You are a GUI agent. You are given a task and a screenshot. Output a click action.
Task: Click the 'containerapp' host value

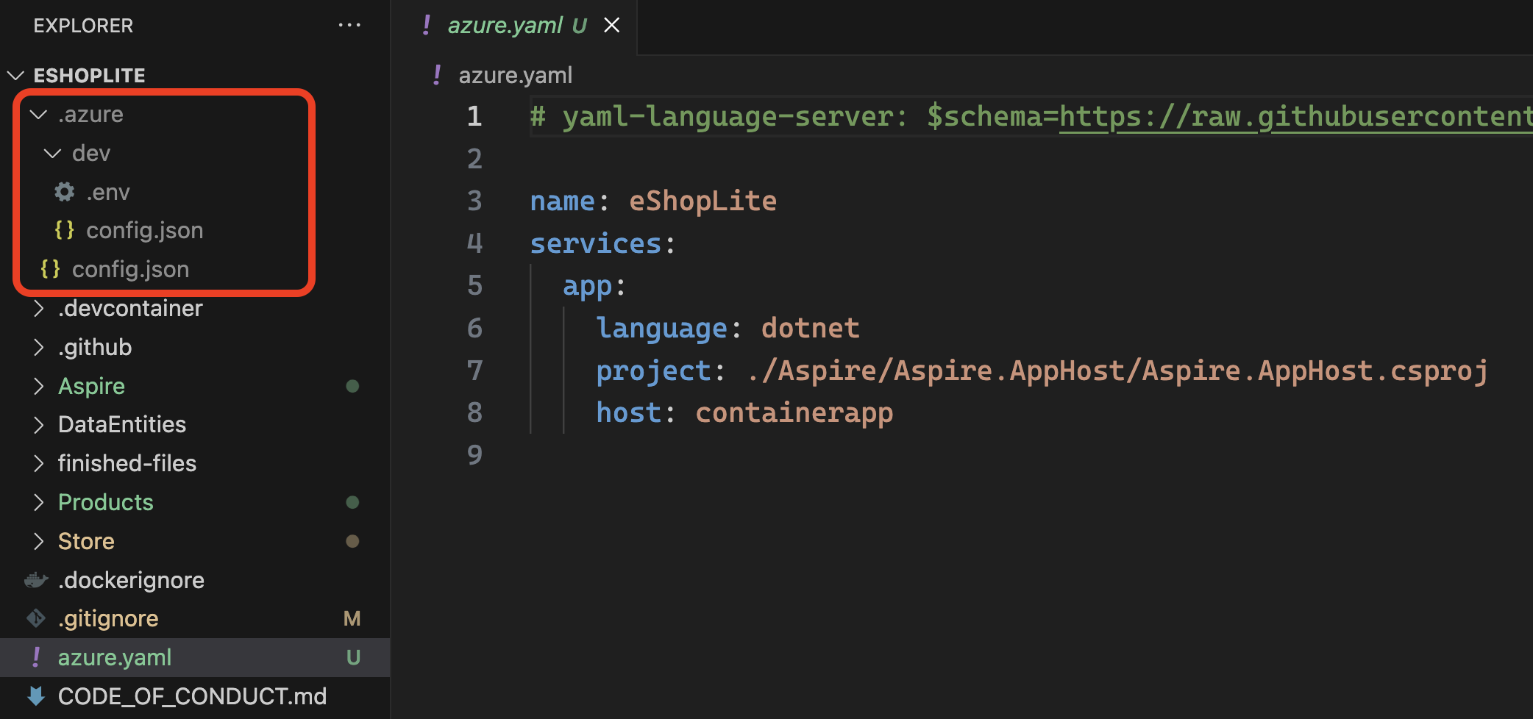tap(794, 413)
